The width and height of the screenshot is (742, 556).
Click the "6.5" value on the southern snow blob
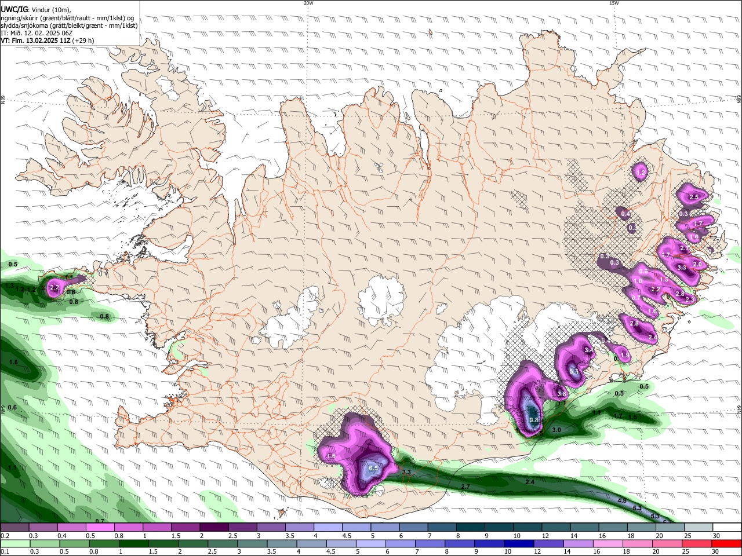pyautogui.click(x=374, y=468)
